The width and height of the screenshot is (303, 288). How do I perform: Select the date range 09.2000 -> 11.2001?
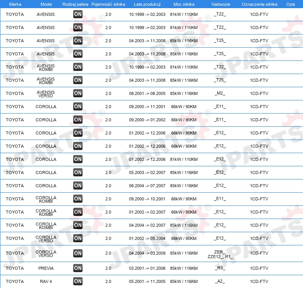[x=147, y=107]
